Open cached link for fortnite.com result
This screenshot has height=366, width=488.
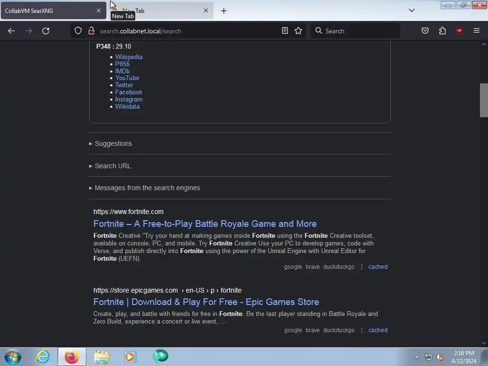click(x=378, y=267)
